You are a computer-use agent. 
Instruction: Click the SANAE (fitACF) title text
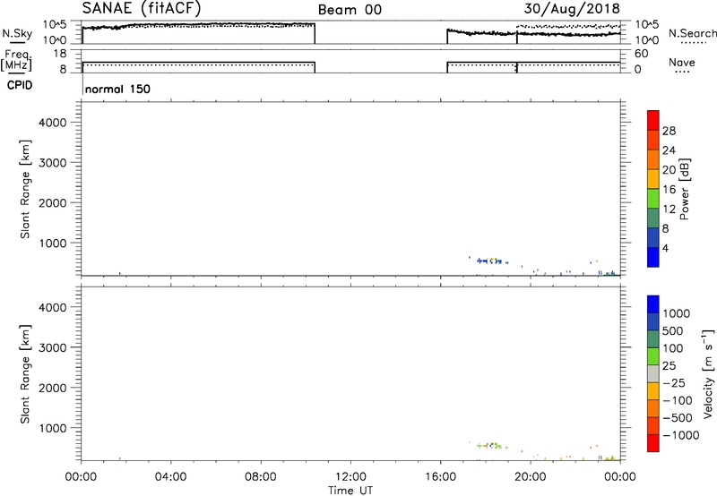click(142, 8)
